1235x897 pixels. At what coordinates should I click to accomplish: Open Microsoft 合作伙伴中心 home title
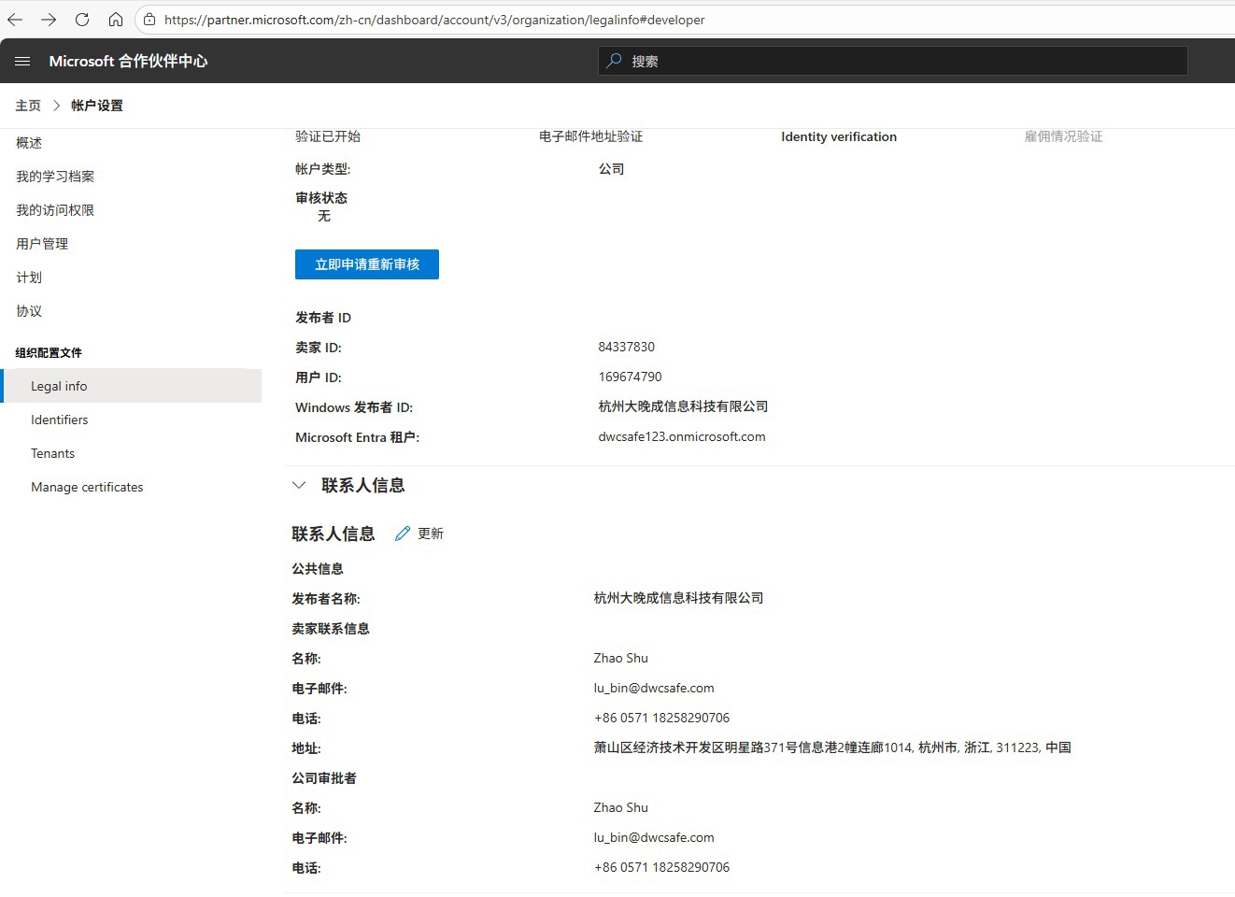pos(128,61)
